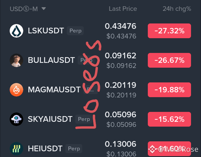
Task: Click the -26.67% change badge
Action: (x=169, y=60)
